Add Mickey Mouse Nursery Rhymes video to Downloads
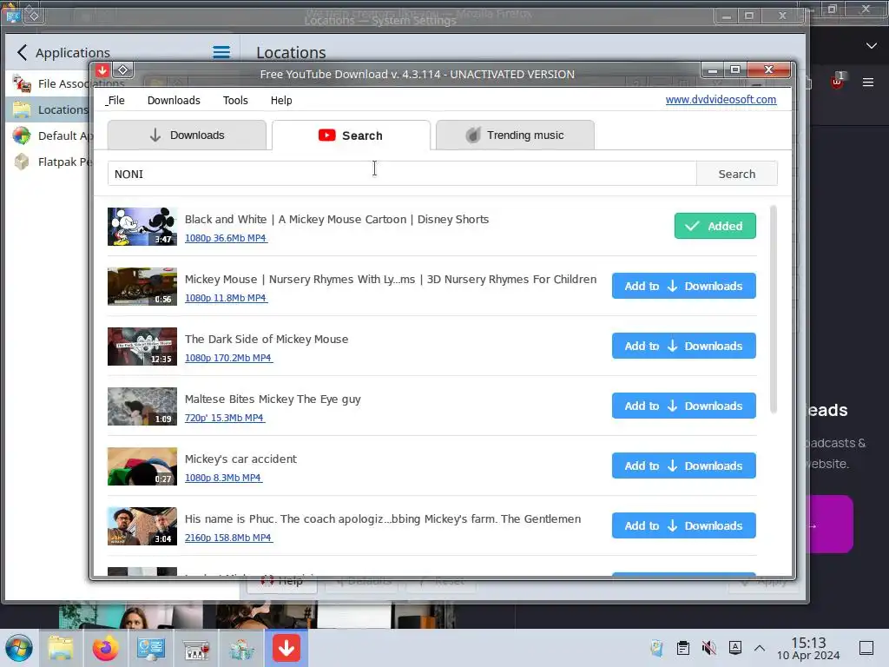889x667 pixels. tap(684, 286)
